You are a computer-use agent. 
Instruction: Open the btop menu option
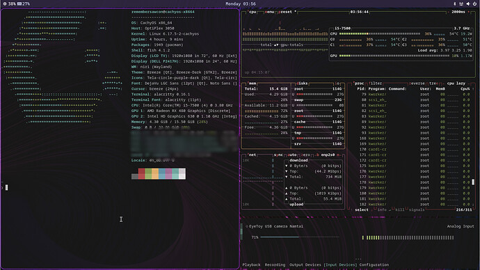point(270,12)
